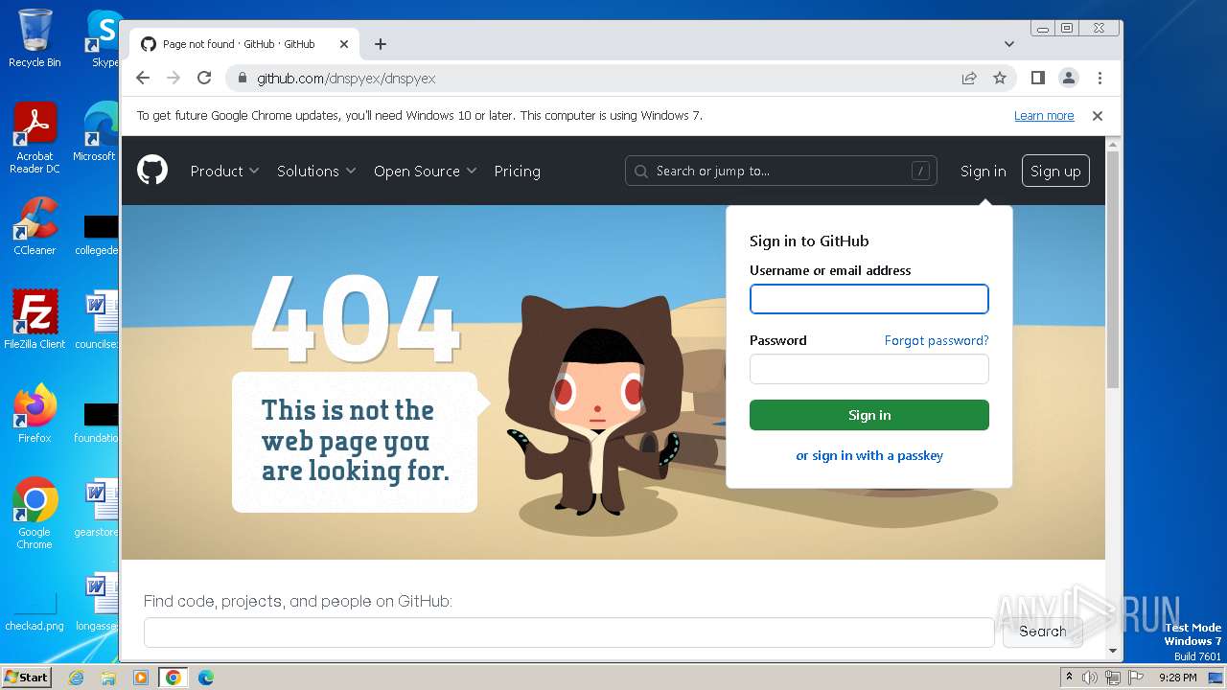The image size is (1227, 690).
Task: Click the Learn more link
Action: 1044,115
